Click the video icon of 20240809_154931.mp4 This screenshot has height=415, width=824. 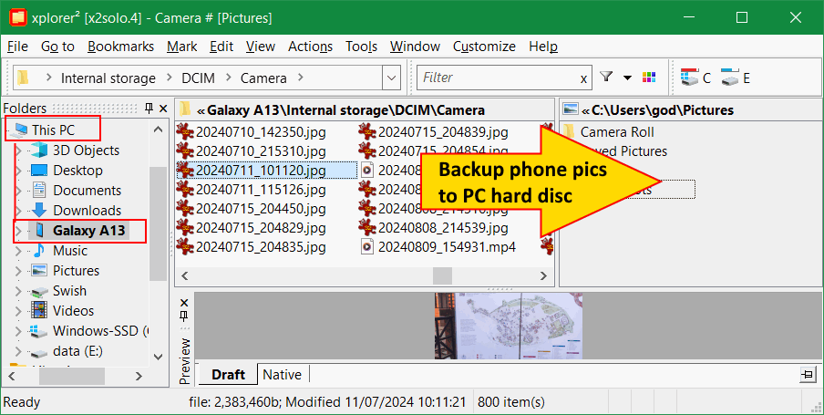point(367,246)
